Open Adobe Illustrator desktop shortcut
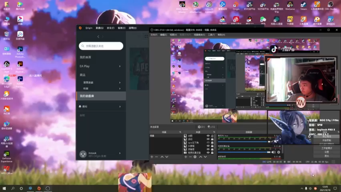Image resolution: width=341 pixels, height=192 pixels. click(x=20, y=67)
